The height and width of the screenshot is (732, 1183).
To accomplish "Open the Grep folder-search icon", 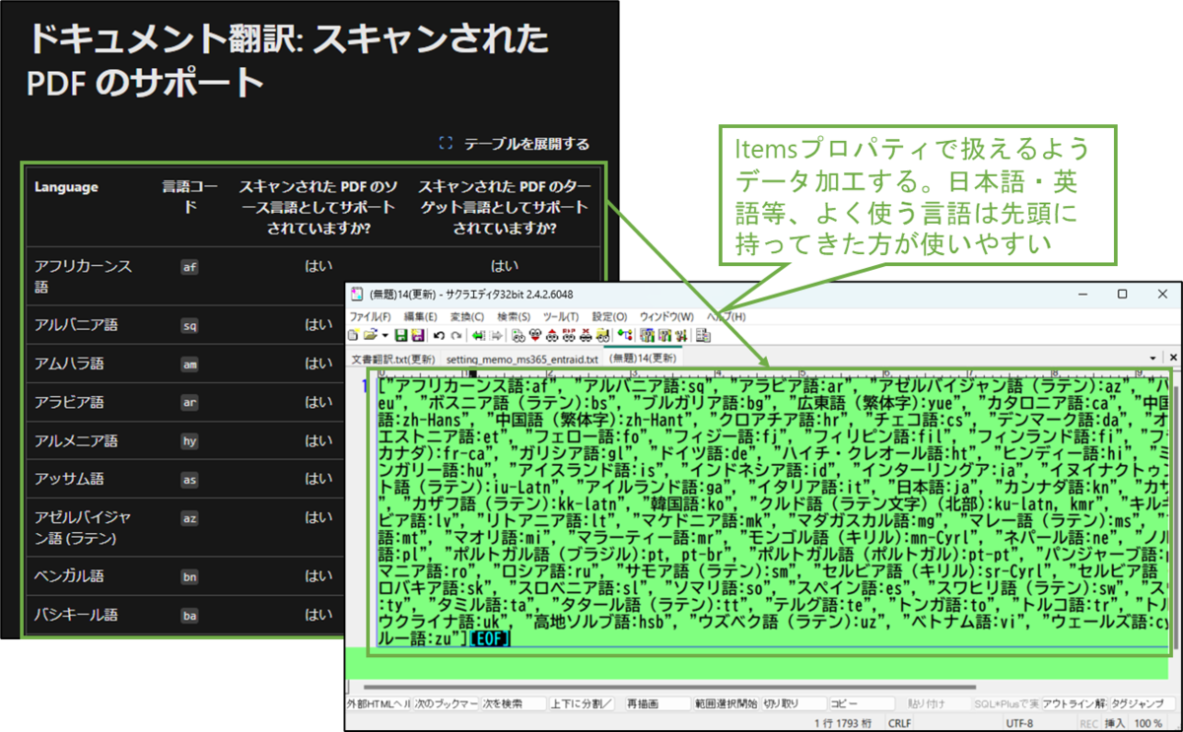I will coord(602,335).
